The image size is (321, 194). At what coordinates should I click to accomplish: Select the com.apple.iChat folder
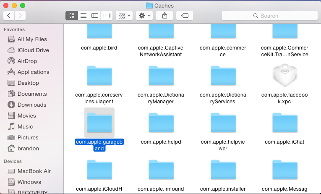[x=285, y=124]
